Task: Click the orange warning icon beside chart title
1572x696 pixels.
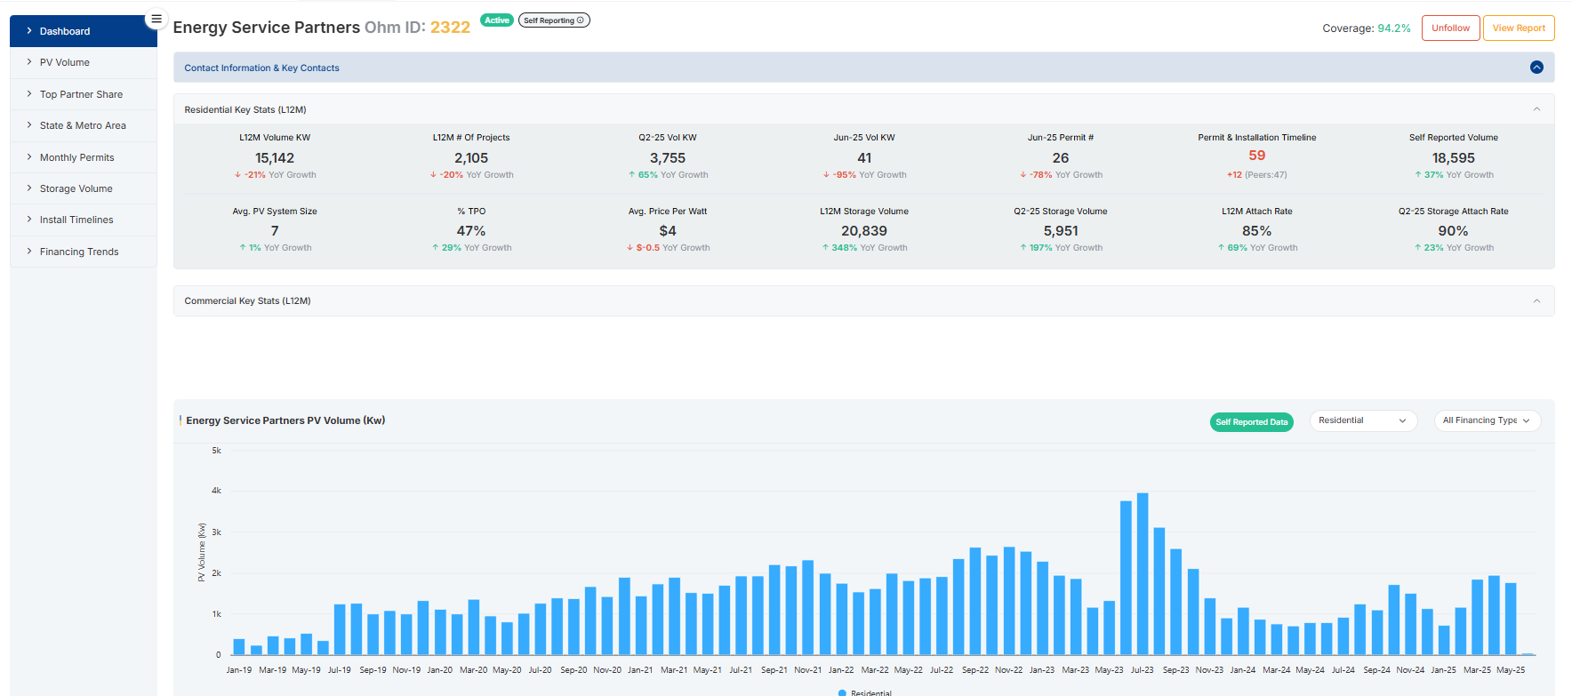Action: (x=180, y=420)
